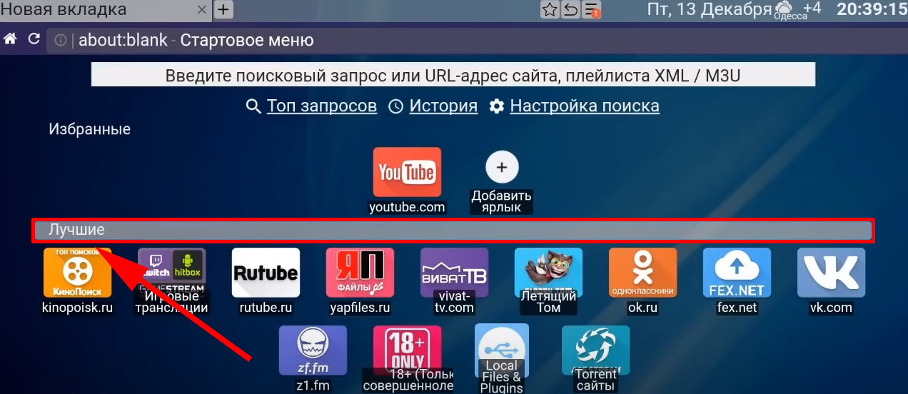Open the kinopoisk.ru tile
Viewport: 908px width, 394px height.
pos(77,273)
